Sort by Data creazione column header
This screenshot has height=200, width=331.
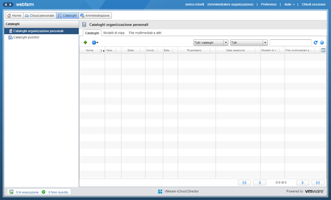coord(236,50)
